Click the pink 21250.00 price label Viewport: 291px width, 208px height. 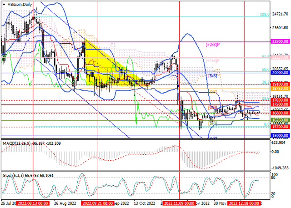click(x=280, y=57)
